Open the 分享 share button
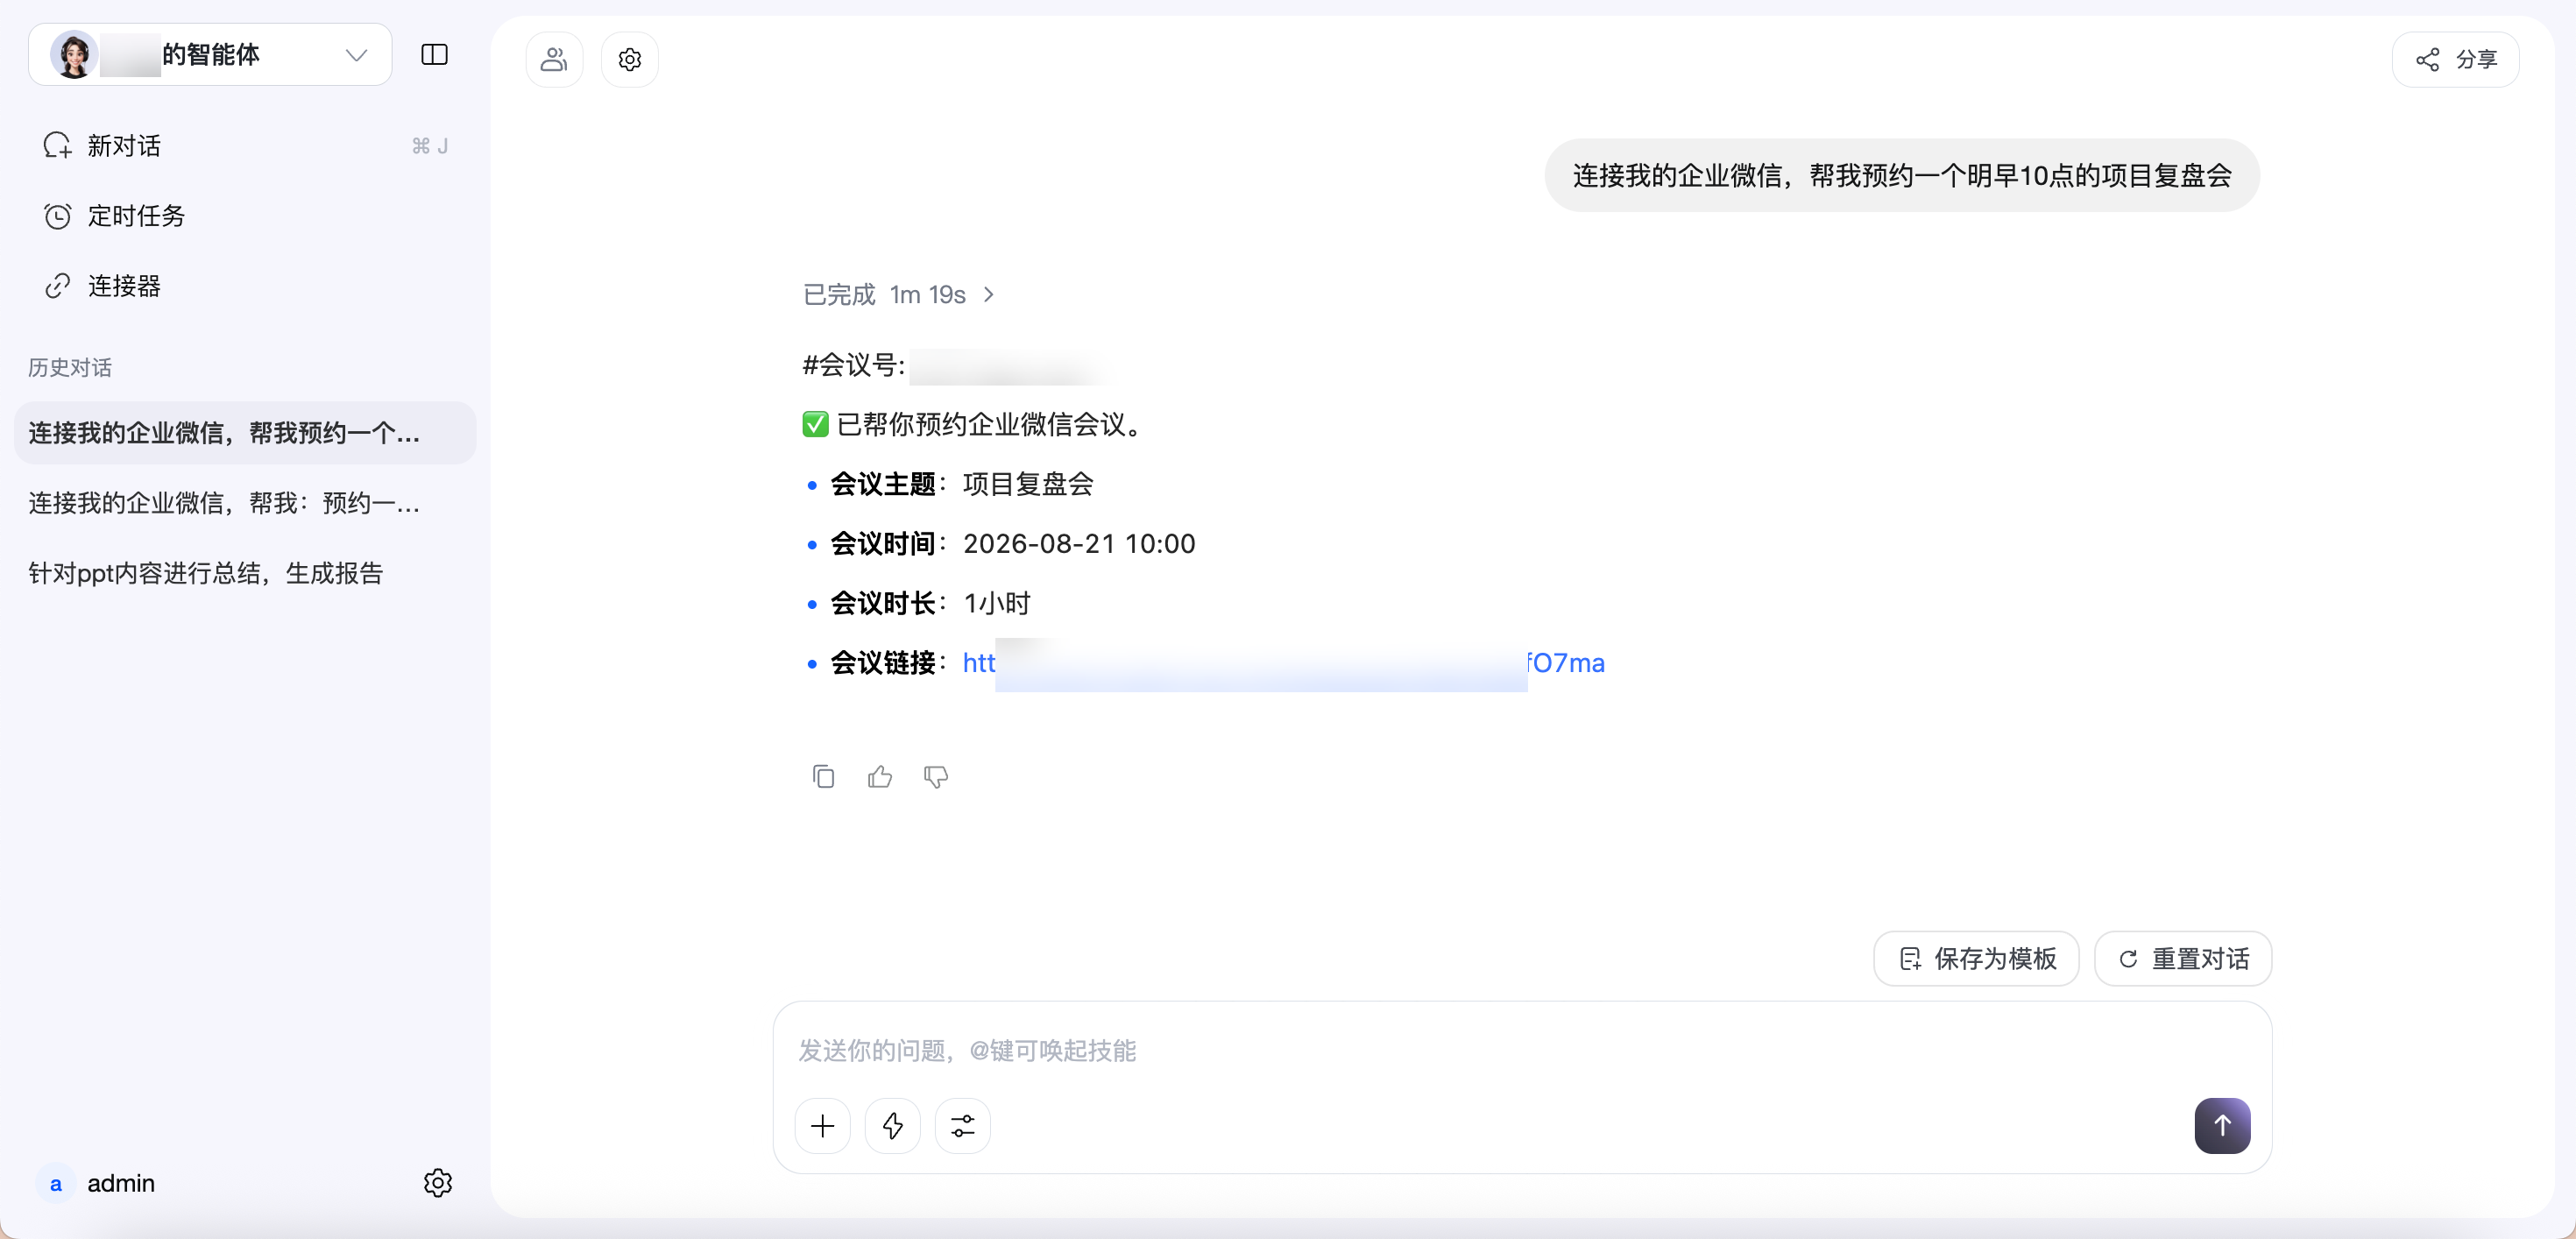The image size is (2576, 1239). point(2456,60)
